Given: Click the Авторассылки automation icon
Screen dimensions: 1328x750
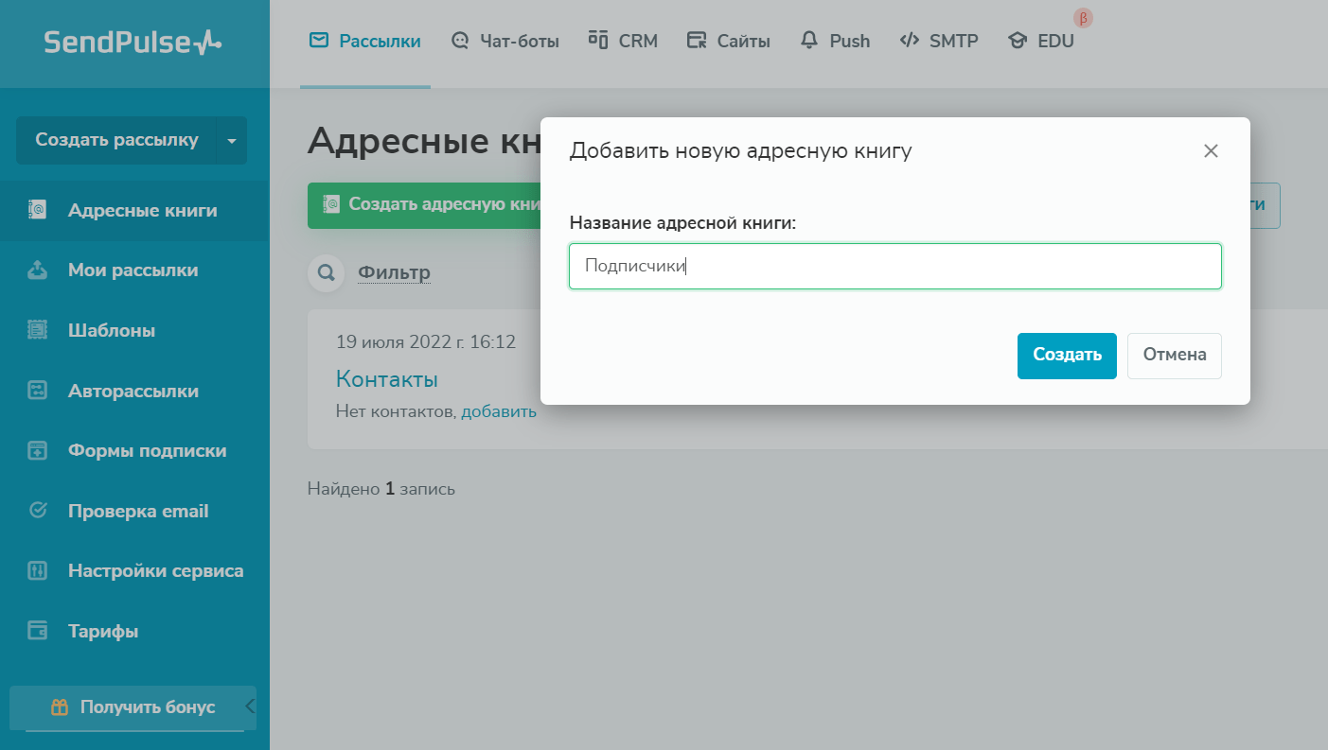Looking at the screenshot, I should [x=38, y=391].
